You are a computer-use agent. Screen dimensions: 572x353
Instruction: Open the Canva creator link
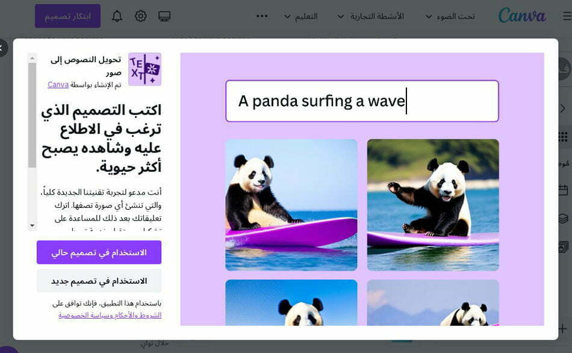click(58, 85)
